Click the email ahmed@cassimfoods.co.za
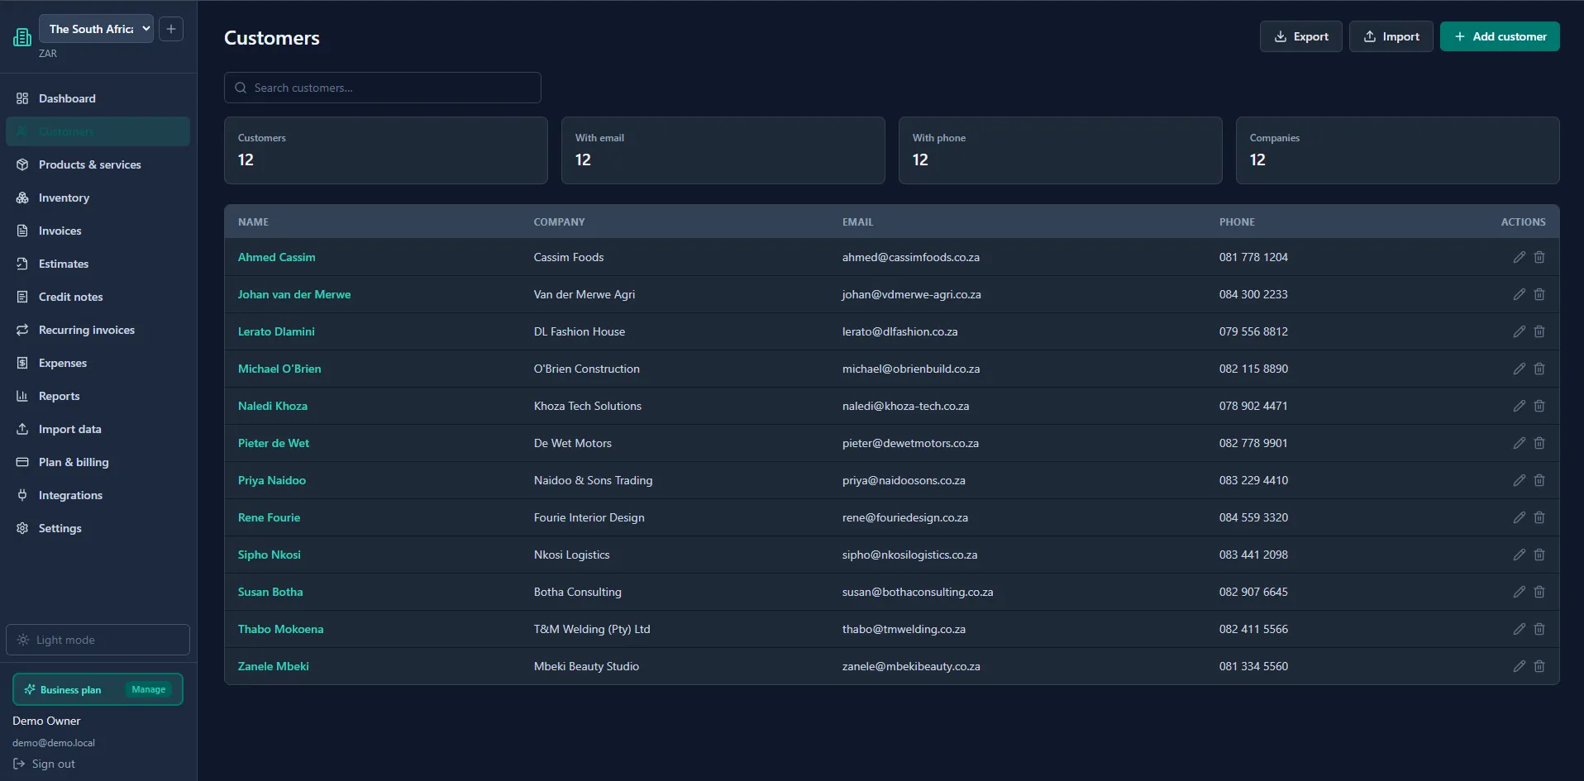The width and height of the screenshot is (1584, 781). pyautogui.click(x=911, y=257)
